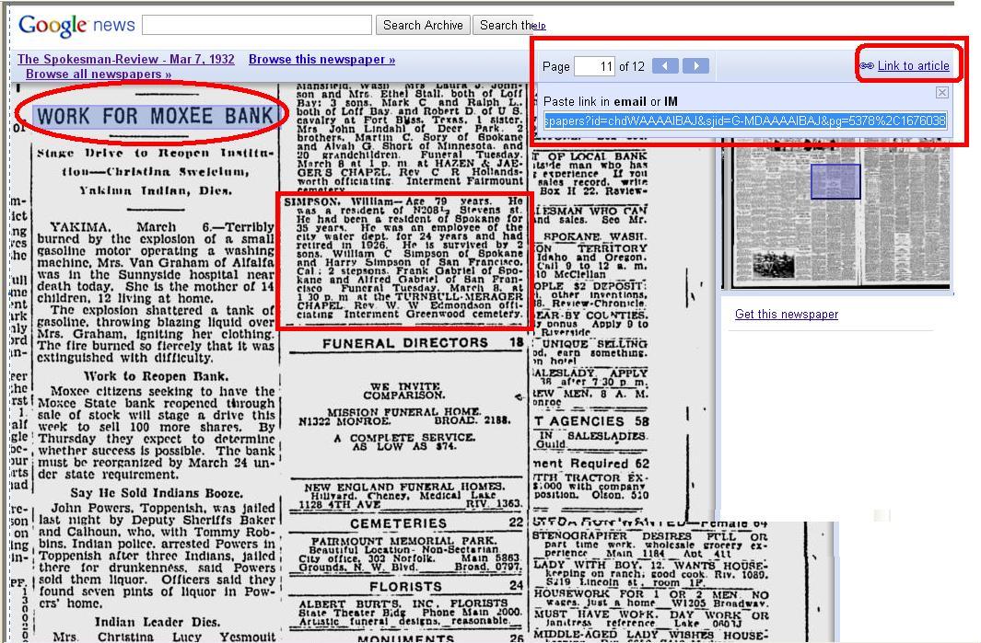Image resolution: width=981 pixels, height=643 pixels.
Task: Click the Get this newspaper link
Action: [786, 314]
